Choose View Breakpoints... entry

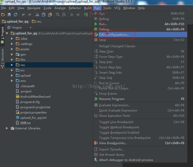click(140, 143)
